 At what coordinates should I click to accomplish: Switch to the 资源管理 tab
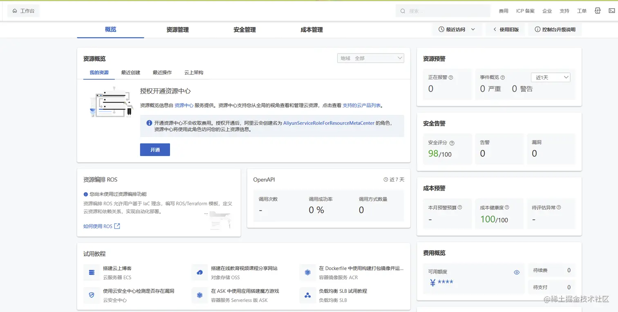(177, 29)
